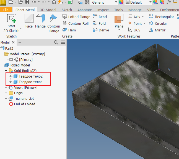
Task: Expand the Твердое тело4 node
Action: 11,82
